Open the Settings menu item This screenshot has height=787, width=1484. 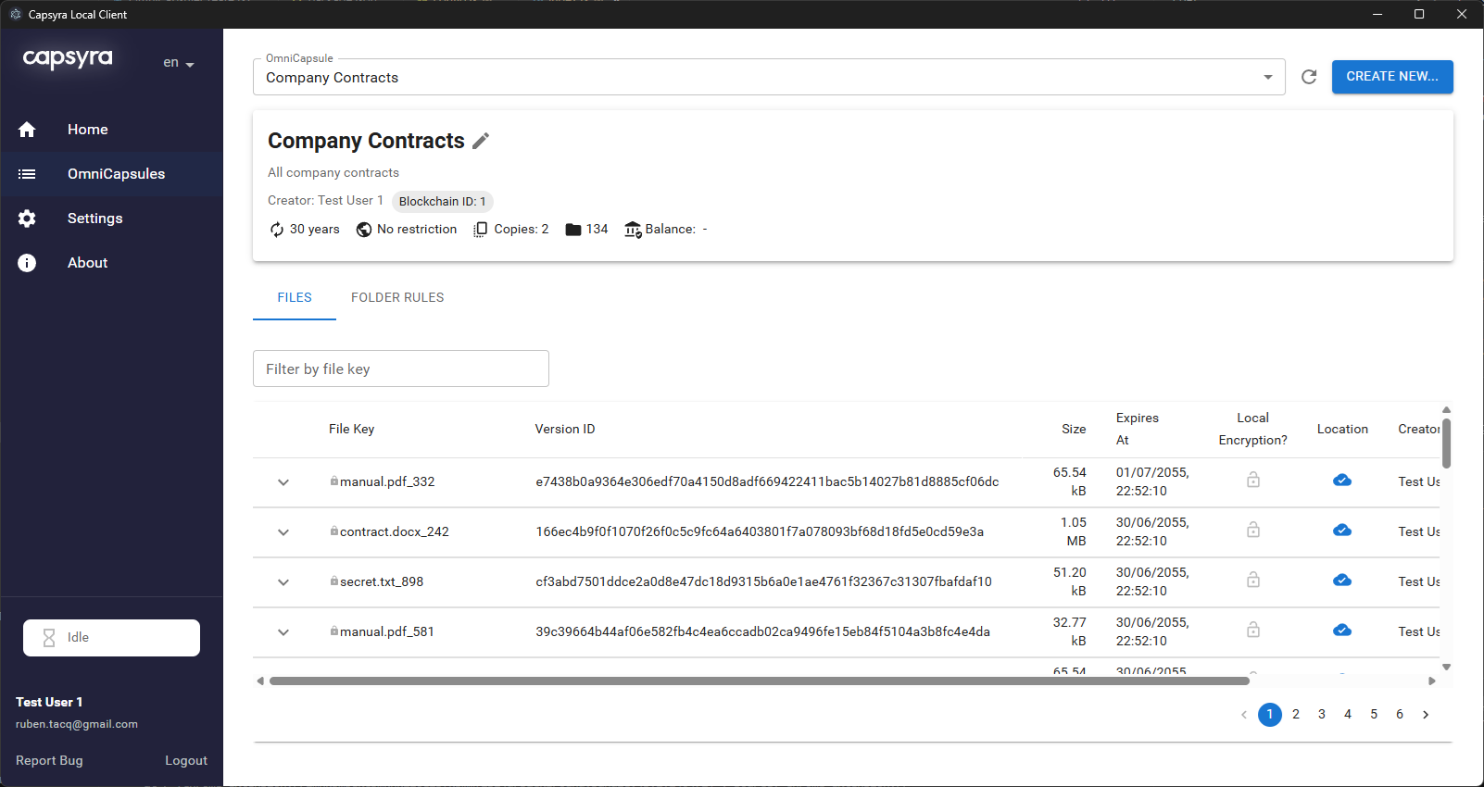click(111, 219)
